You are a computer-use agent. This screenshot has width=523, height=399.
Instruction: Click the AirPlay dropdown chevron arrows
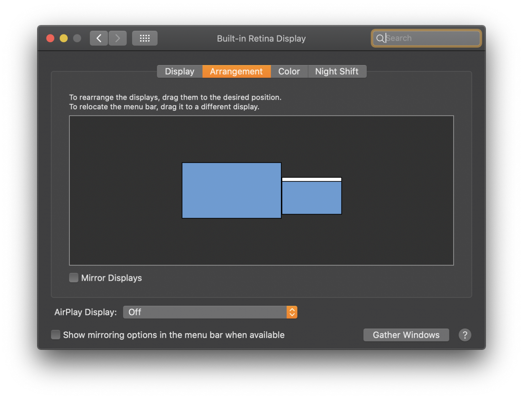292,312
